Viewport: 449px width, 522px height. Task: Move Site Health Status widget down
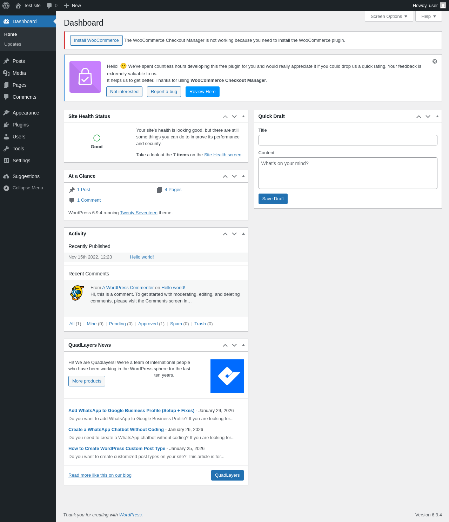click(234, 117)
